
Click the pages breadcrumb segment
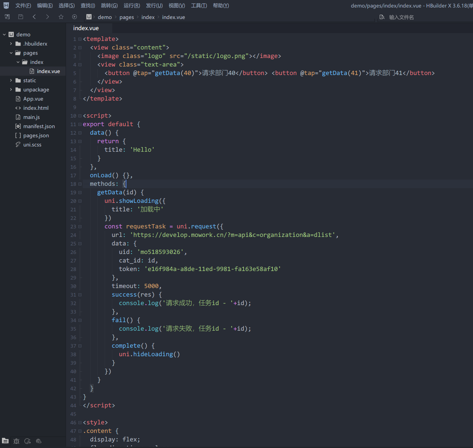tap(127, 17)
